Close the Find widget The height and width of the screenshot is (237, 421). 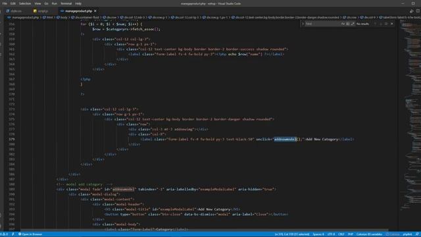point(392,24)
